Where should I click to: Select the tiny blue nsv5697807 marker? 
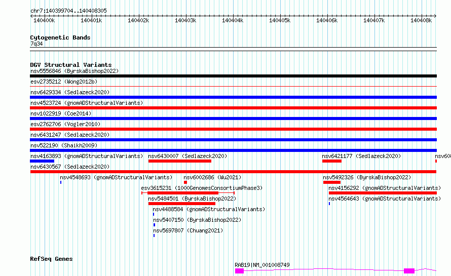click(x=154, y=235)
